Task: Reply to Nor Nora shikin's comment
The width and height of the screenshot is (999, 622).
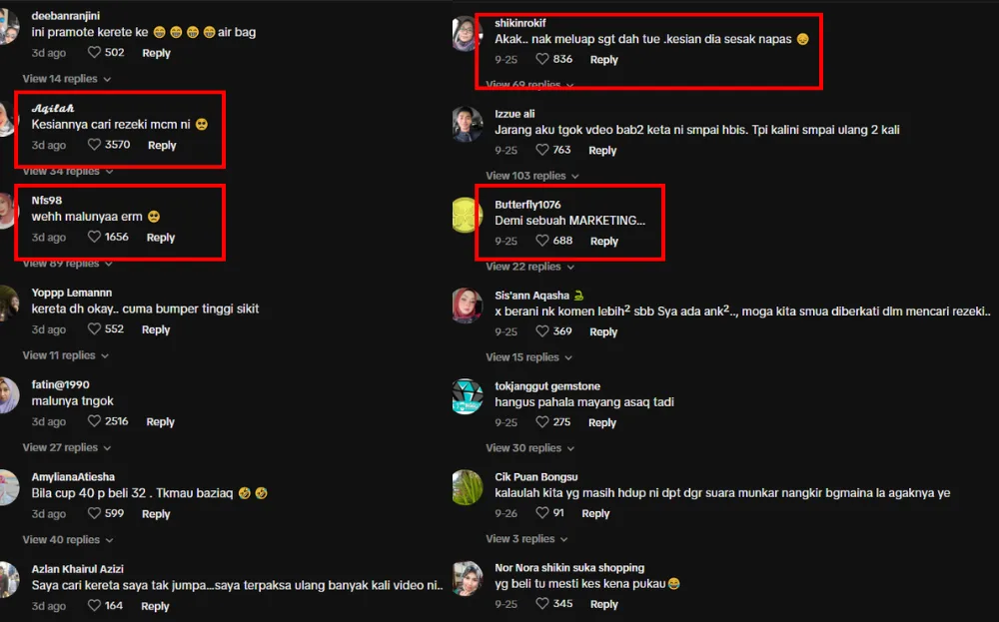Action: (603, 604)
